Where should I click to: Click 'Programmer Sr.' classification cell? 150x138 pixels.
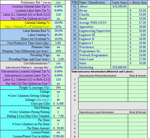coord(94,51)
